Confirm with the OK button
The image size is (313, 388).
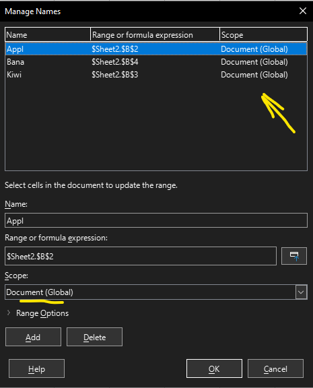click(x=214, y=368)
